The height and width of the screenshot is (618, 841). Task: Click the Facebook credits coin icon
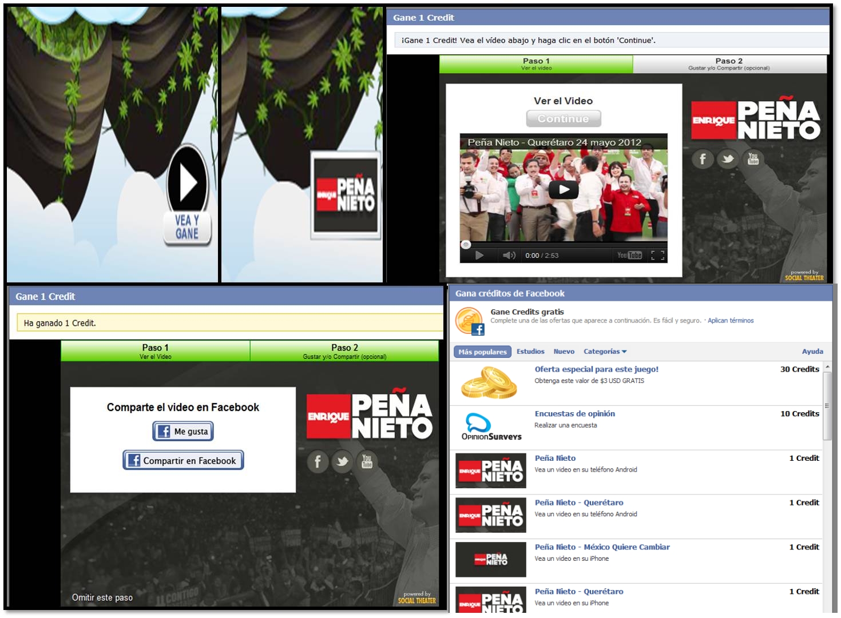(x=470, y=321)
